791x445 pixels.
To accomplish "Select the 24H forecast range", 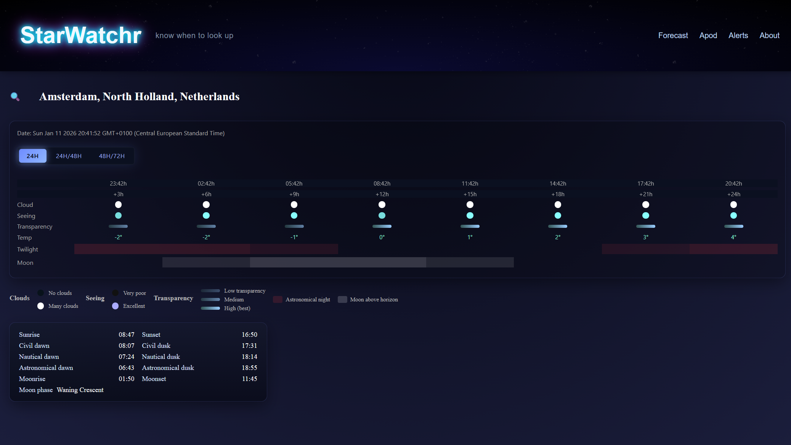I will pyautogui.click(x=33, y=156).
